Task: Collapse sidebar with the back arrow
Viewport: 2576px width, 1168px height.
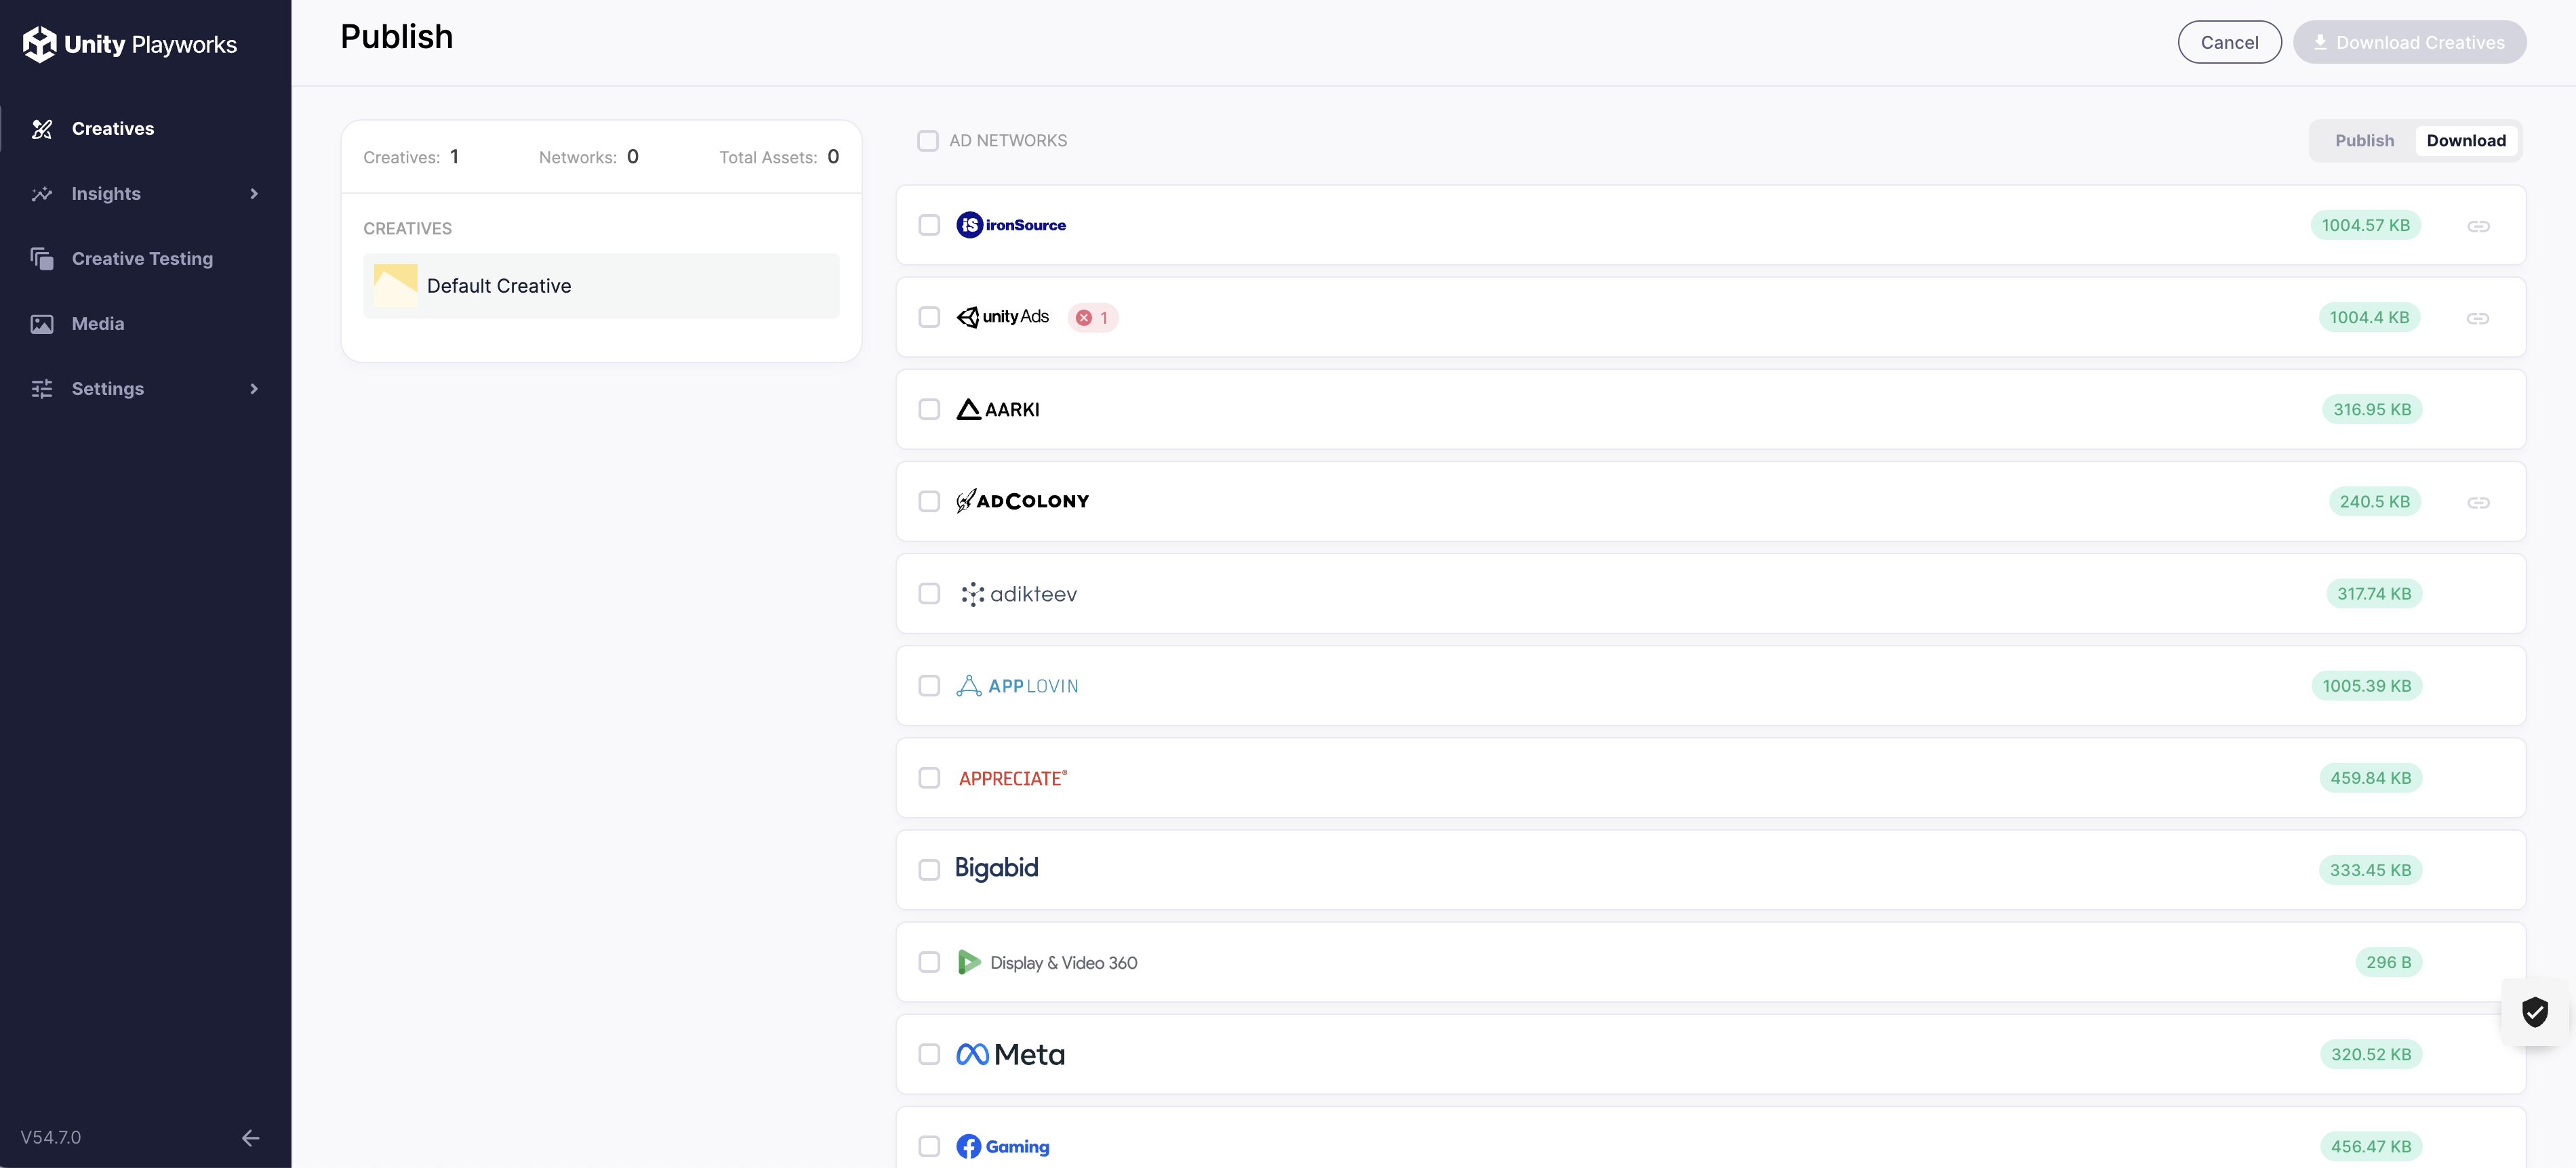Action: click(250, 1137)
